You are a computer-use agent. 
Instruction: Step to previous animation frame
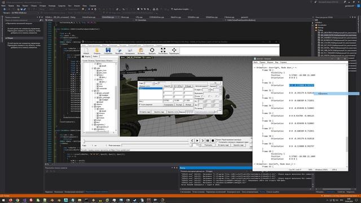click(192, 140)
